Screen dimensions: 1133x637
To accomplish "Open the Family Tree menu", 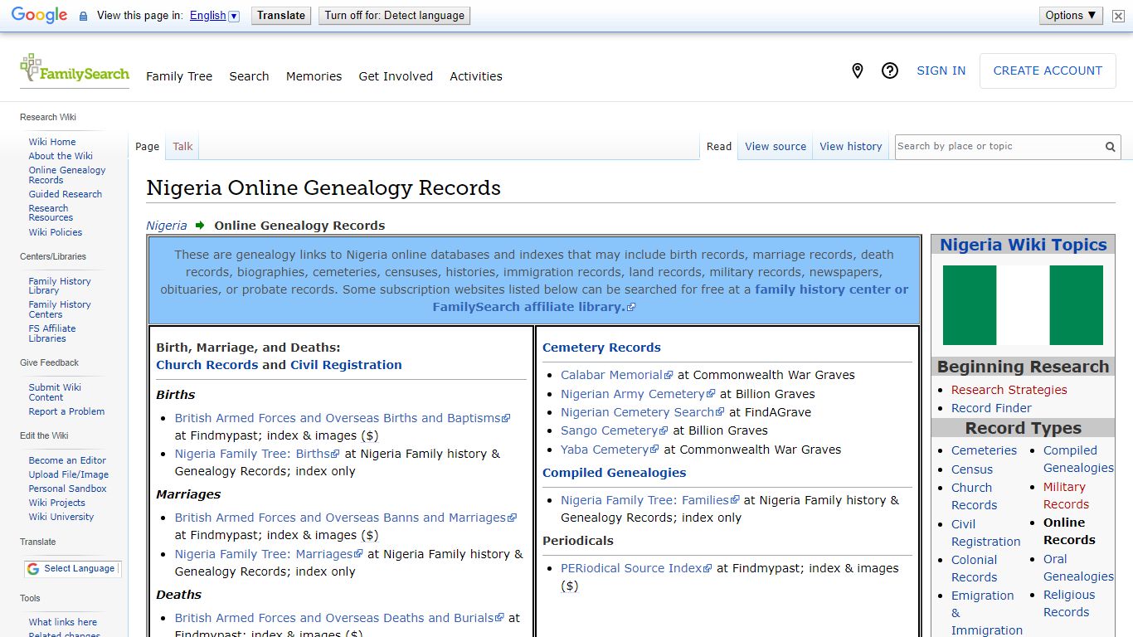I will point(179,76).
